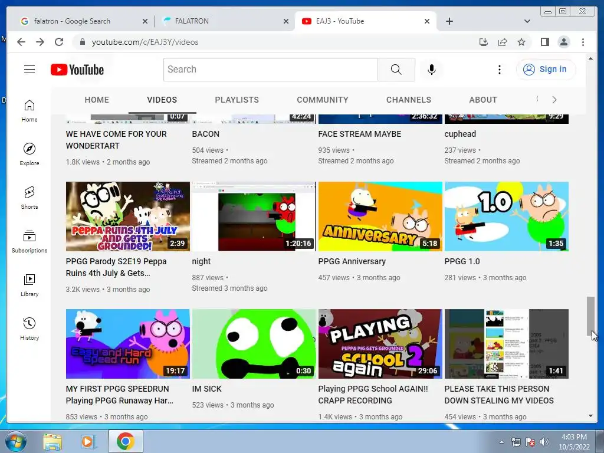The image size is (604, 453).
Task: Click Chrome icon in taskbar
Action: click(125, 441)
